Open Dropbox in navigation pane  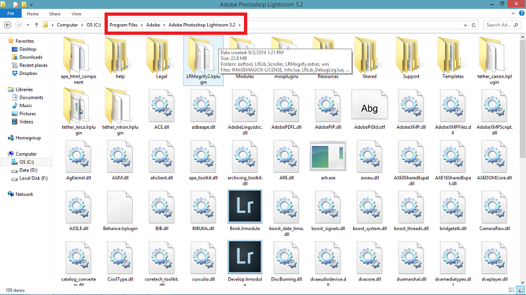point(28,73)
